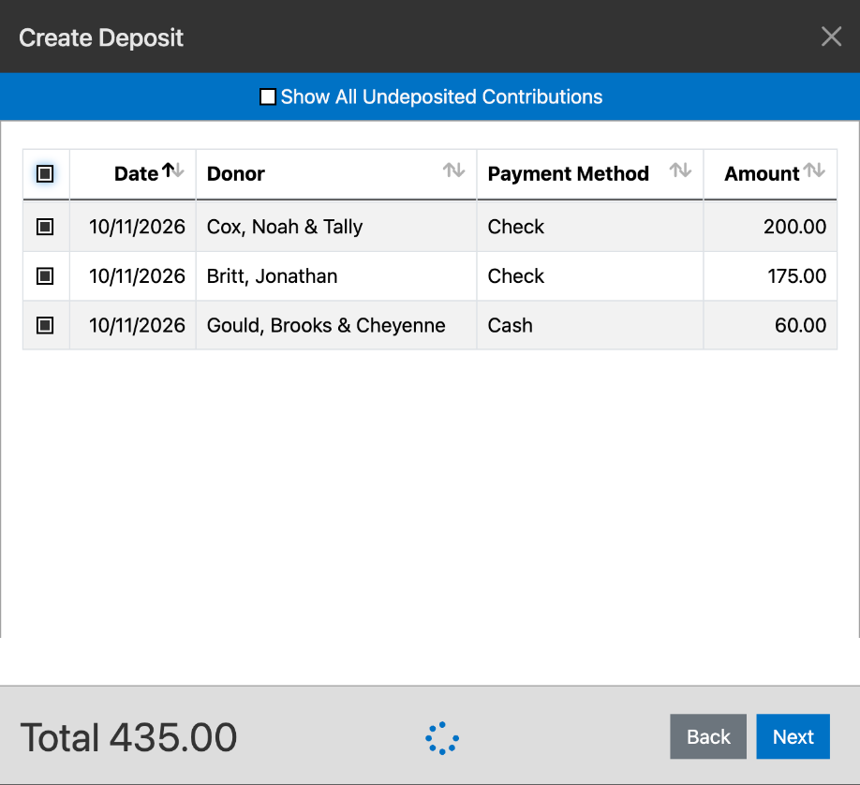This screenshot has width=860, height=785.
Task: Click date 10/11/2026 in the Britt row
Action: click(x=137, y=276)
